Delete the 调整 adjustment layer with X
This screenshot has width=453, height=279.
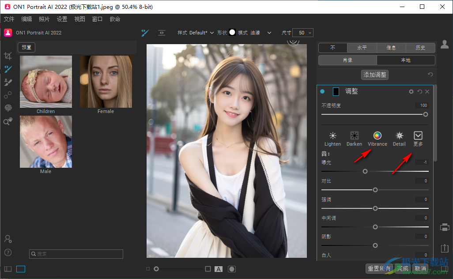tap(427, 91)
